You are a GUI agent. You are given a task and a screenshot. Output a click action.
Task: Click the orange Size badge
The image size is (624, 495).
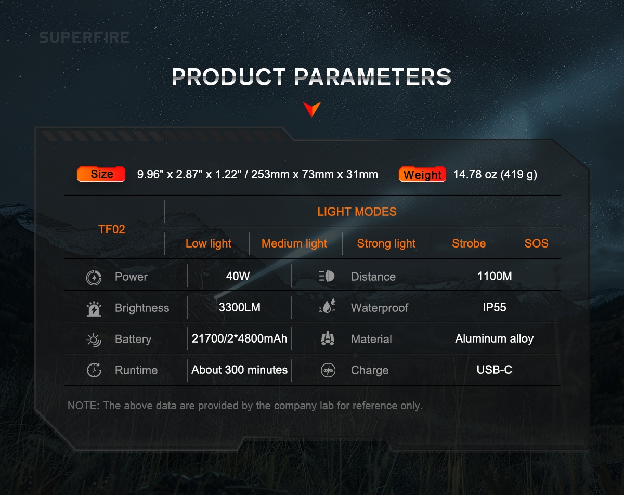point(101,174)
